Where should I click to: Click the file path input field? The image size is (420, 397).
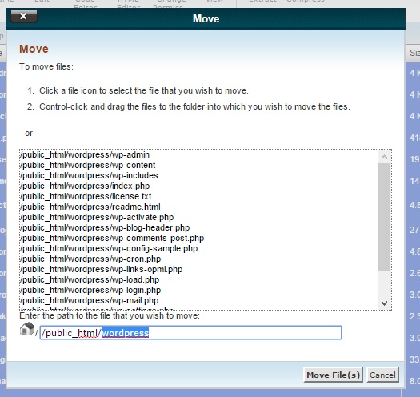pyautogui.click(x=190, y=333)
